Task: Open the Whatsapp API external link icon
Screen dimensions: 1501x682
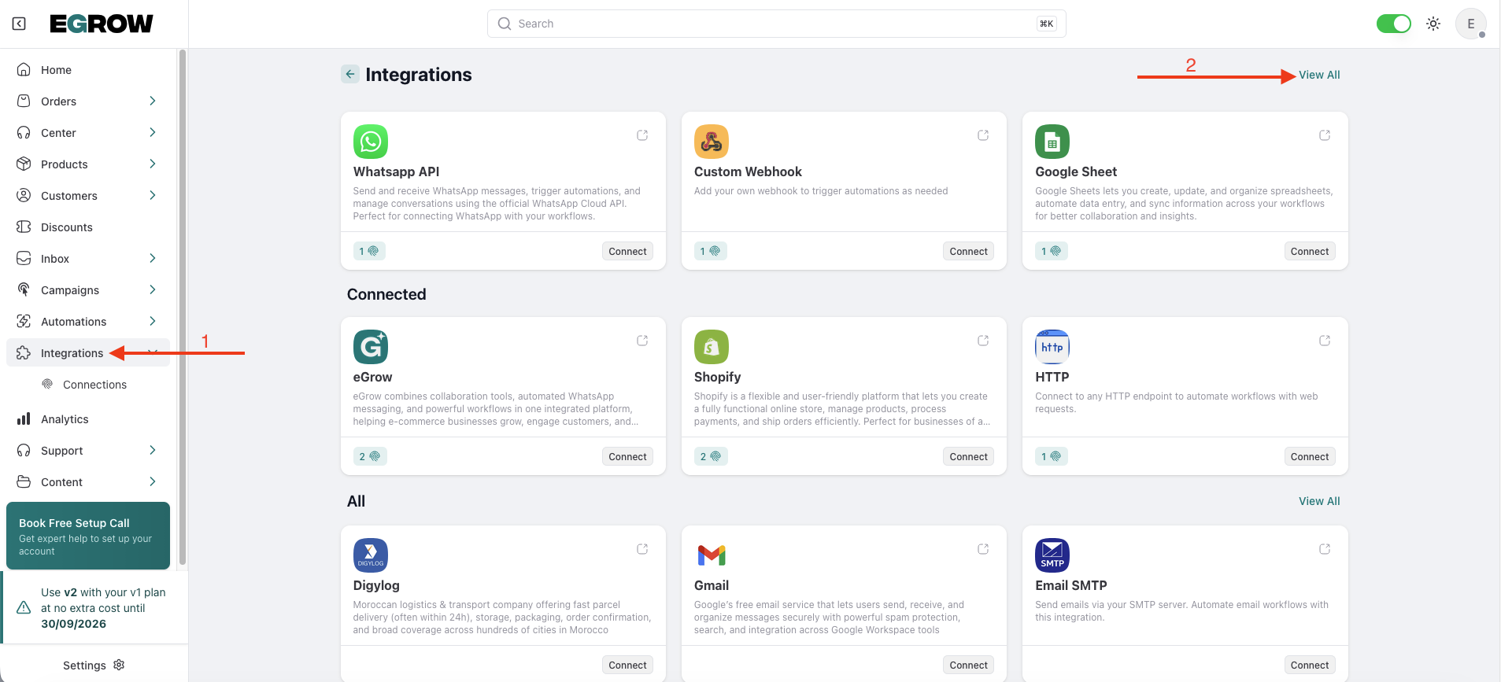Action: (642, 135)
